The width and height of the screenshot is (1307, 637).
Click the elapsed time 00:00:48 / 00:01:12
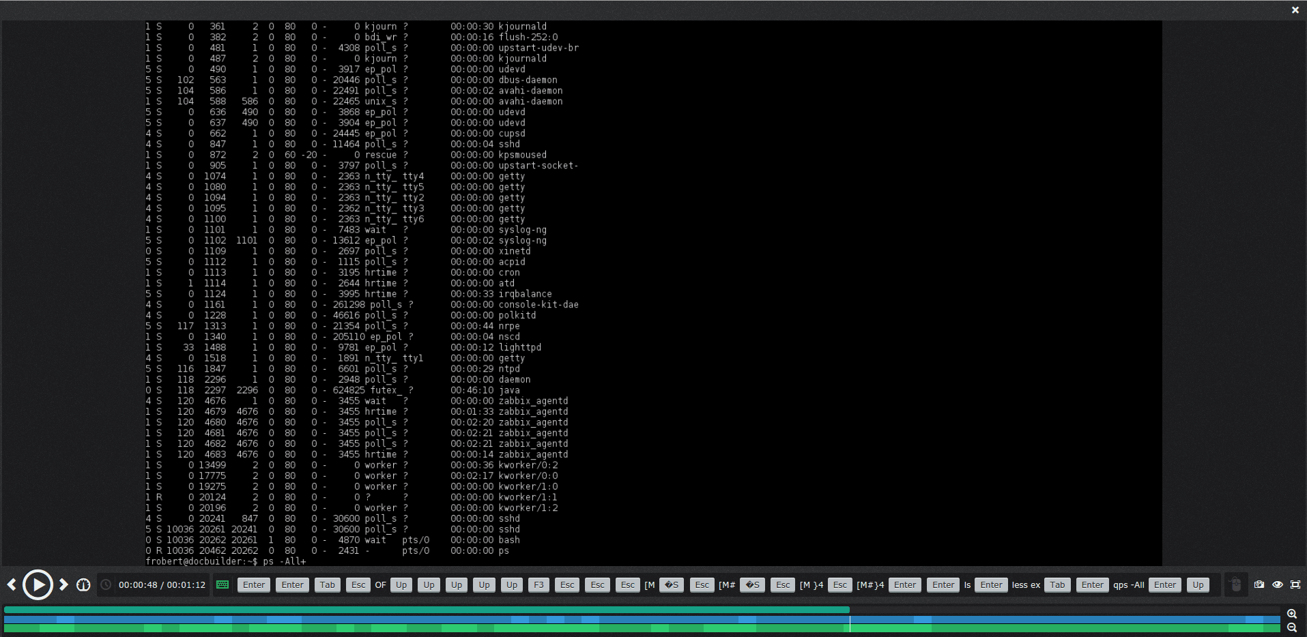(x=162, y=584)
